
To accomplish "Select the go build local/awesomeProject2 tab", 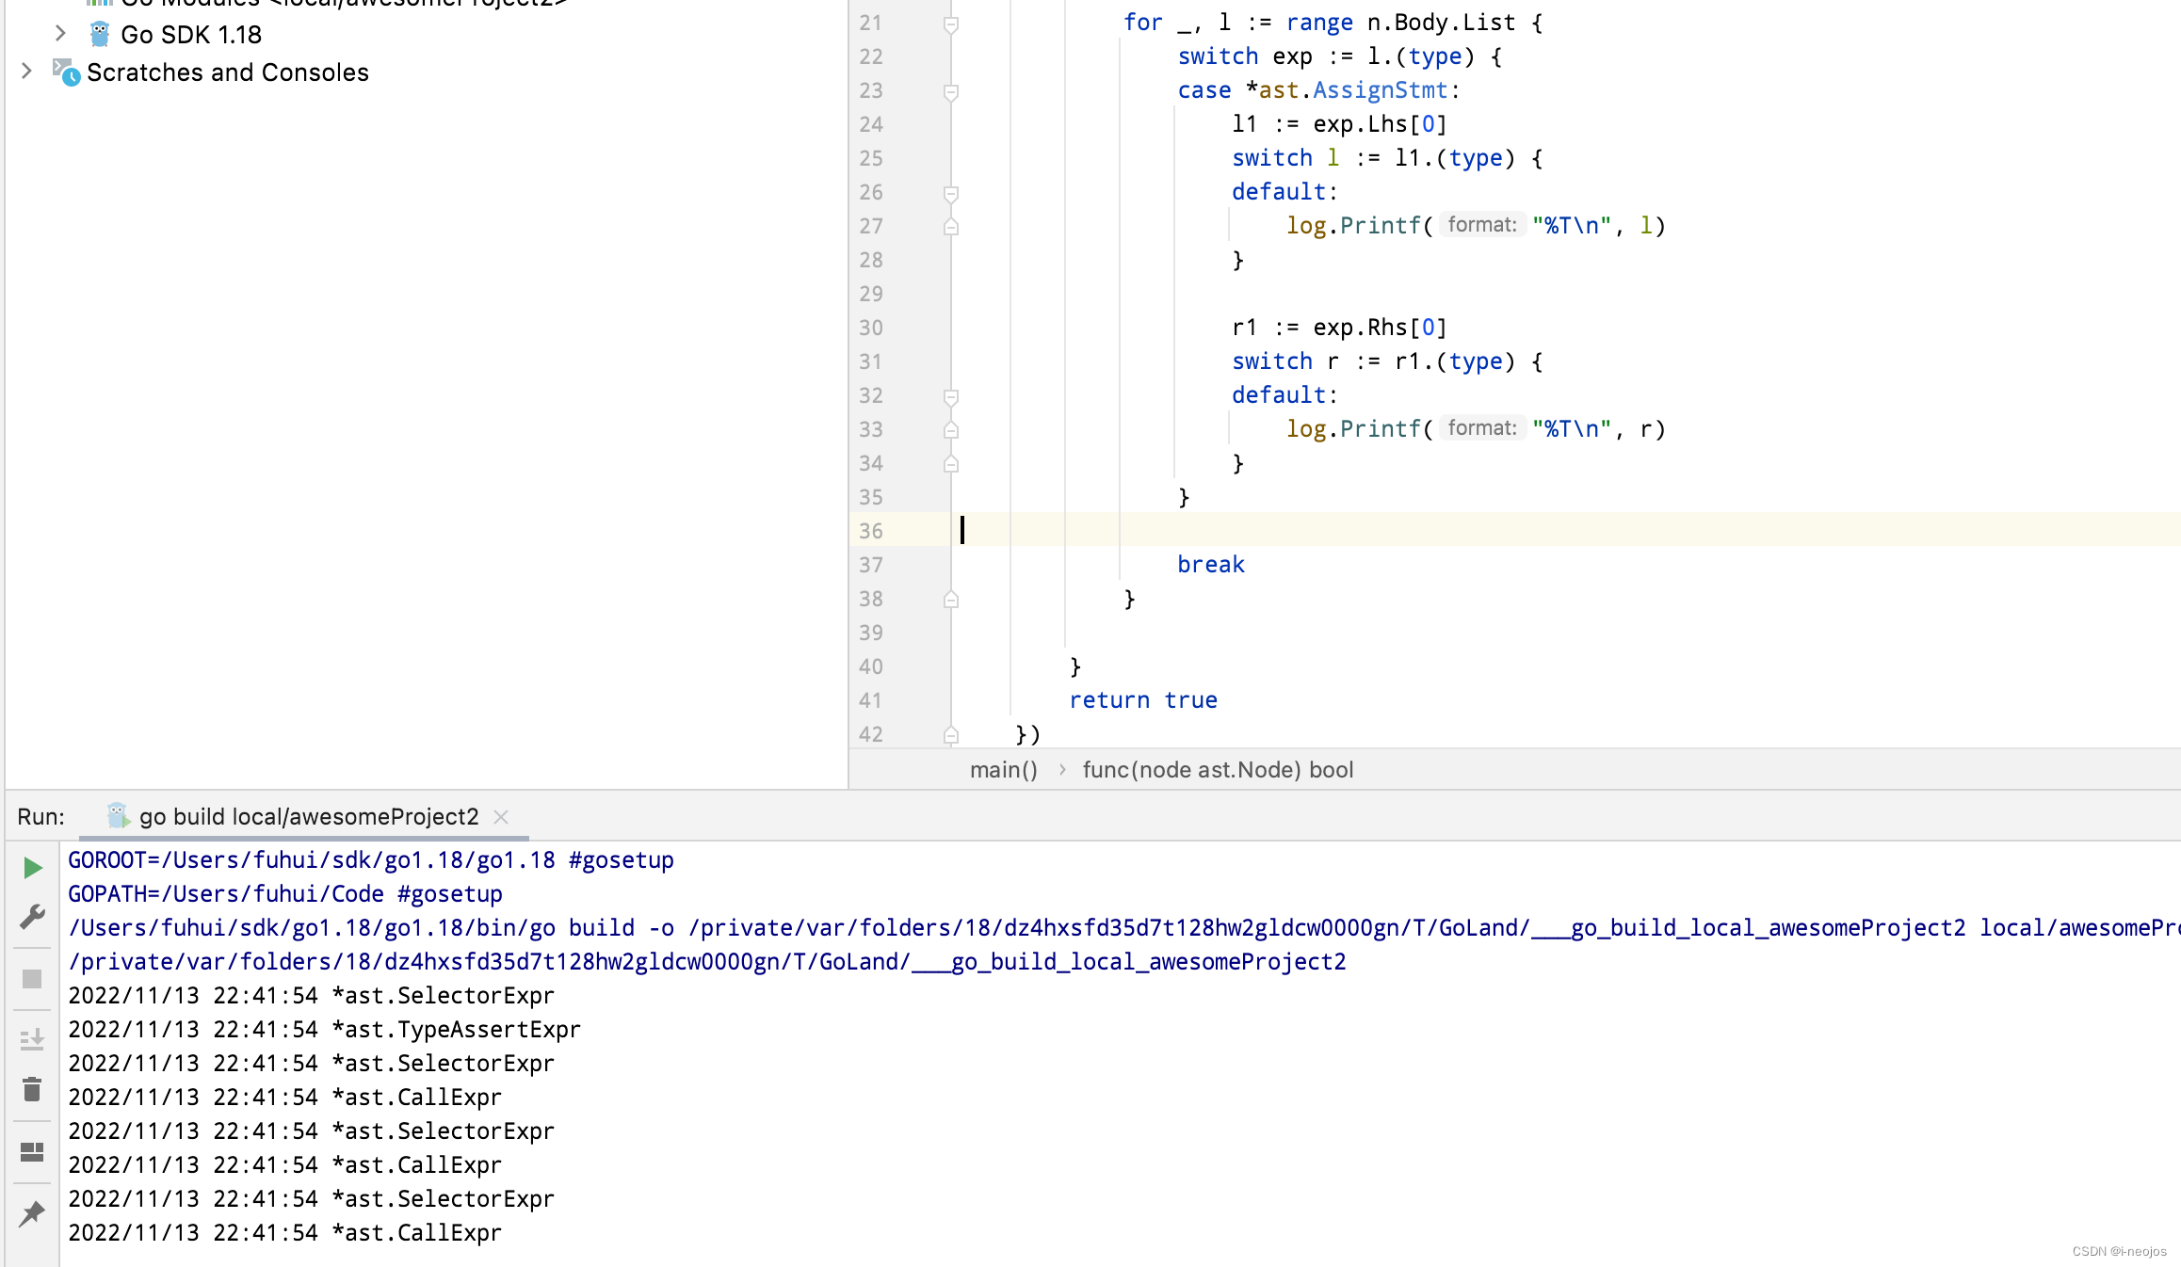I will pyautogui.click(x=308, y=816).
